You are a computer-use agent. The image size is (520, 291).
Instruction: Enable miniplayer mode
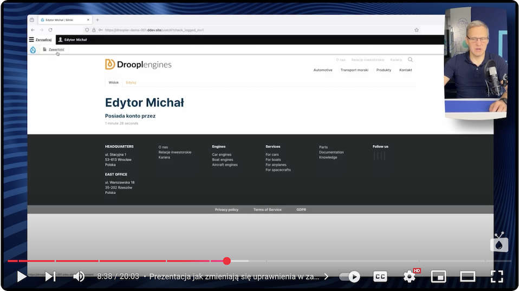tap(438, 276)
